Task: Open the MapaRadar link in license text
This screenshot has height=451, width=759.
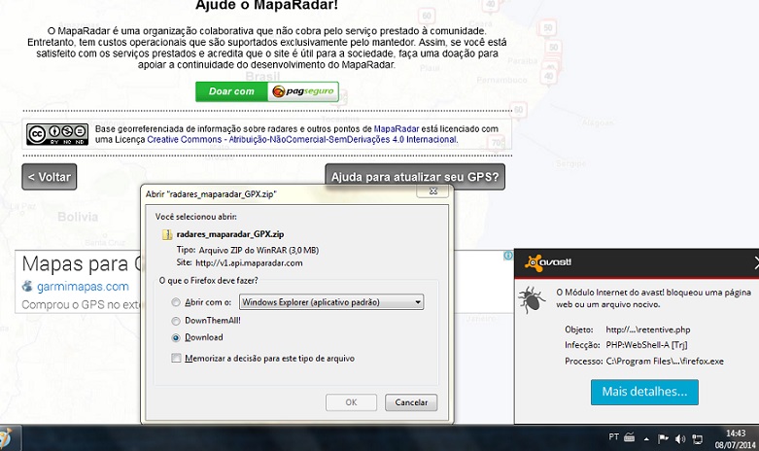Action: point(396,128)
